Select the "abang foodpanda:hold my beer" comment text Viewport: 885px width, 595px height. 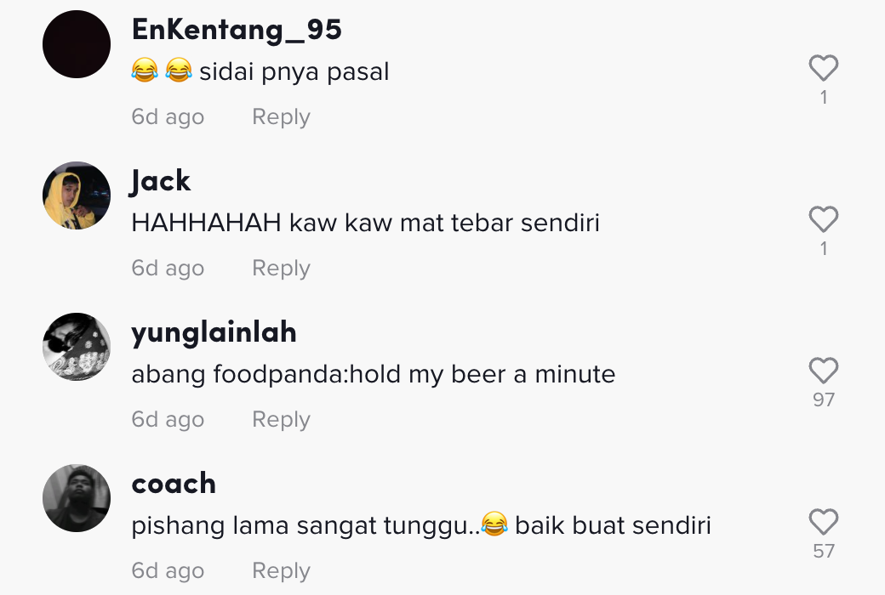pos(373,374)
